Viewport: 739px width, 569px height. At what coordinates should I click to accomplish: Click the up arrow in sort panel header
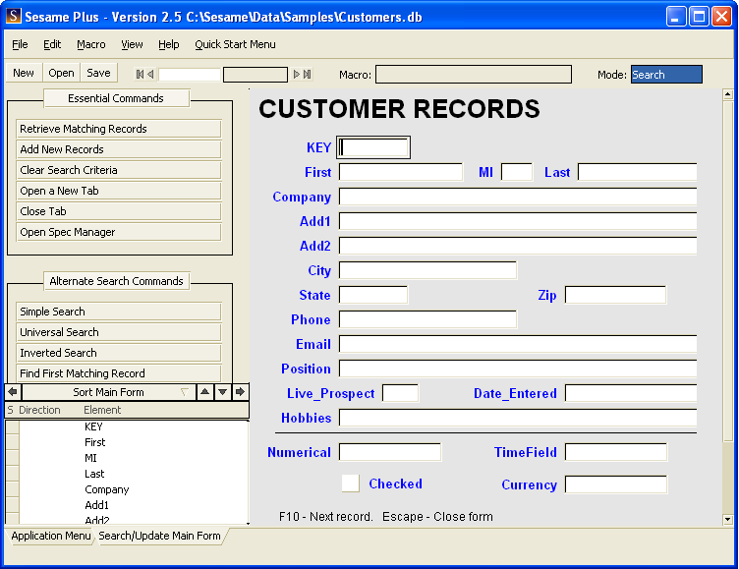[205, 392]
